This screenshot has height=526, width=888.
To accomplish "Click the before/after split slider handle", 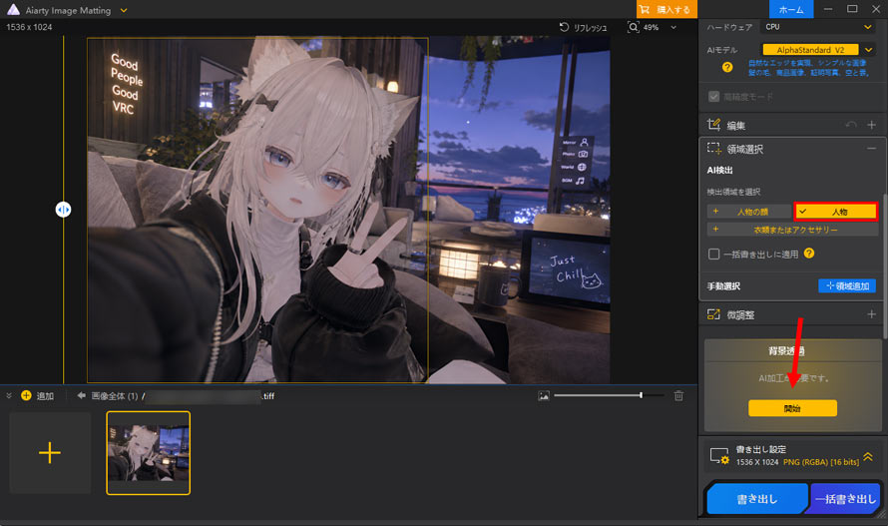I will click(x=63, y=210).
